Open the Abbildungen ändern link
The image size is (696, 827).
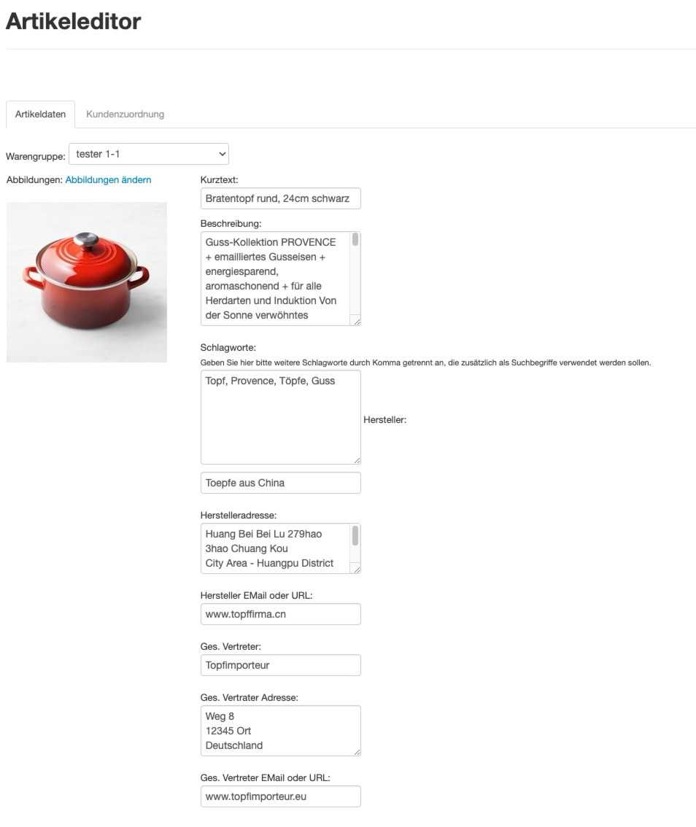pos(108,180)
